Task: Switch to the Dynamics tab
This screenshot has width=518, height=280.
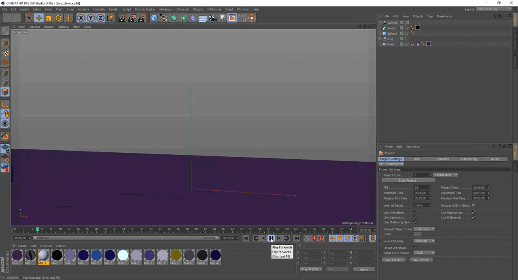Action: coord(443,159)
